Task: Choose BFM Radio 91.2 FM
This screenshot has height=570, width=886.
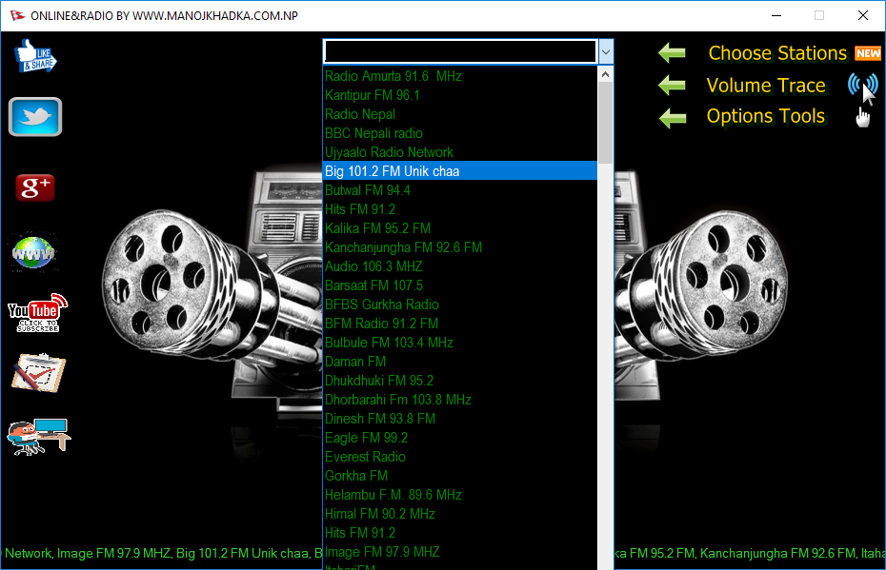Action: pos(460,324)
